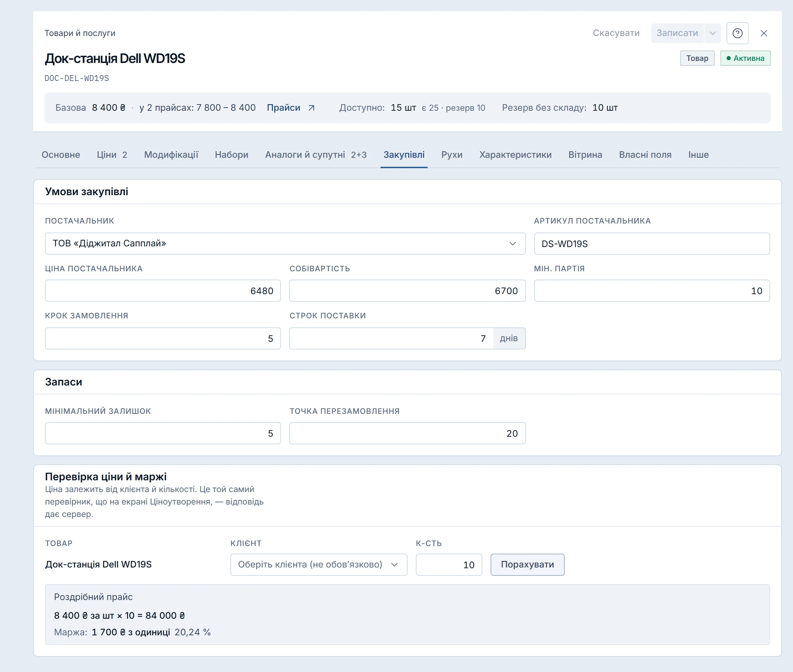This screenshot has height=672, width=793.
Task: Open the Власні поля tab
Action: tap(645, 155)
